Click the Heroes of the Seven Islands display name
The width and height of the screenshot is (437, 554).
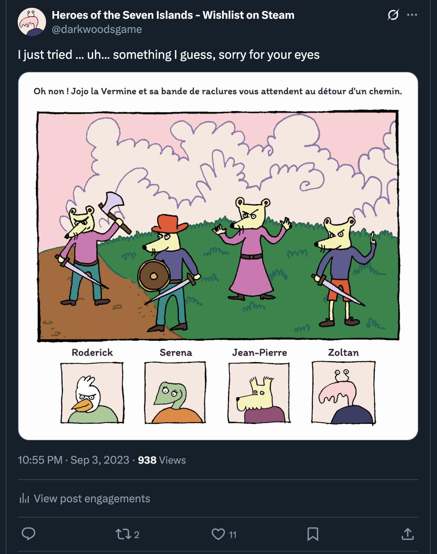[x=173, y=15]
